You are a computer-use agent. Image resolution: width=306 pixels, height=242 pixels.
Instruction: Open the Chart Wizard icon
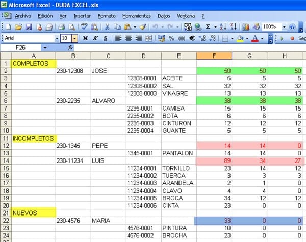(x=246, y=27)
